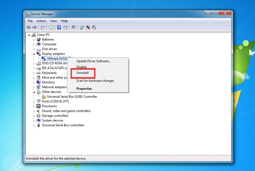This screenshot has width=255, height=171.
Task: Select the Storage controllers category icon
Action: (x=39, y=116)
